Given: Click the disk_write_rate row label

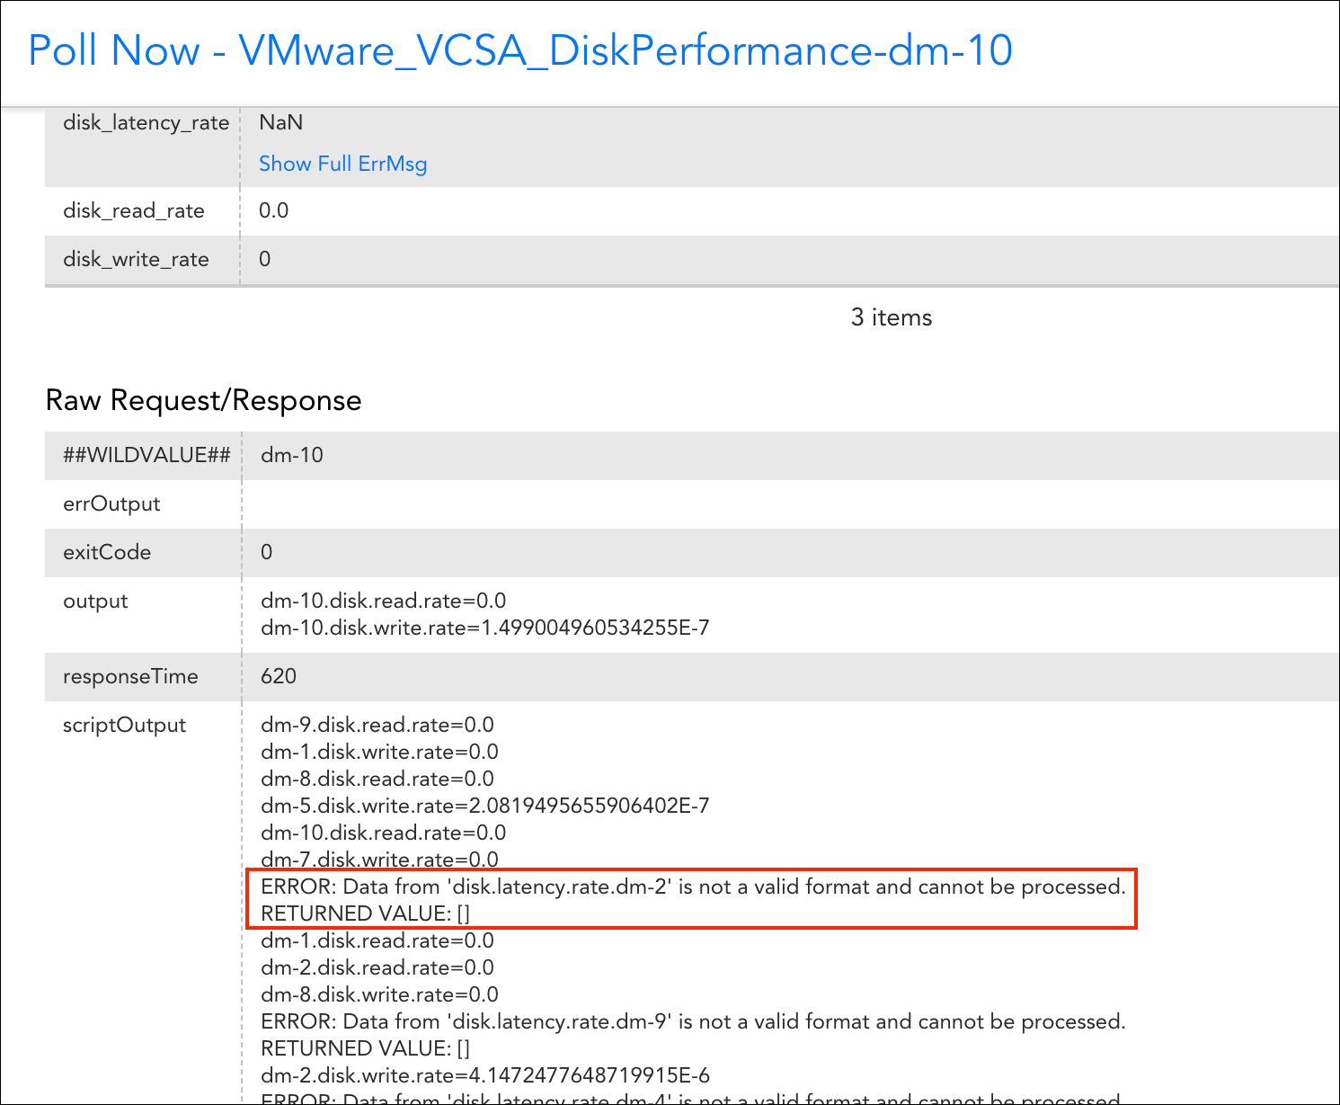Looking at the screenshot, I should [x=136, y=259].
